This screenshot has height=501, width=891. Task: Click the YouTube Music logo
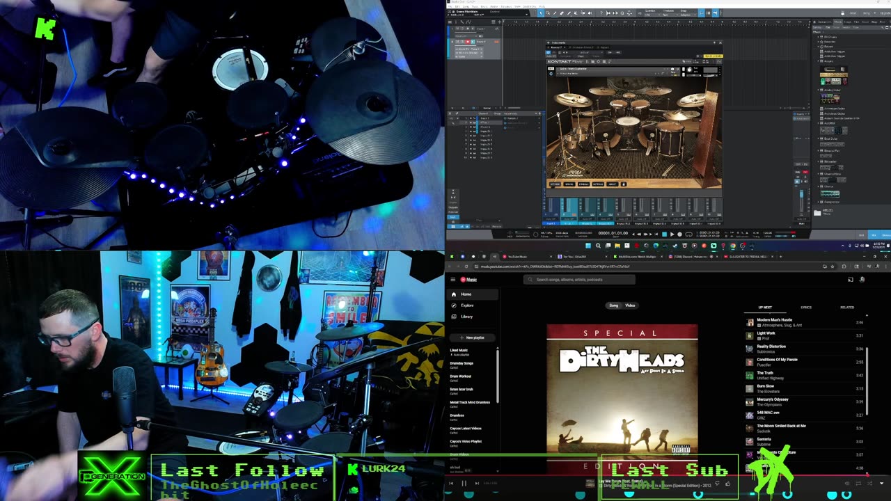(x=468, y=280)
